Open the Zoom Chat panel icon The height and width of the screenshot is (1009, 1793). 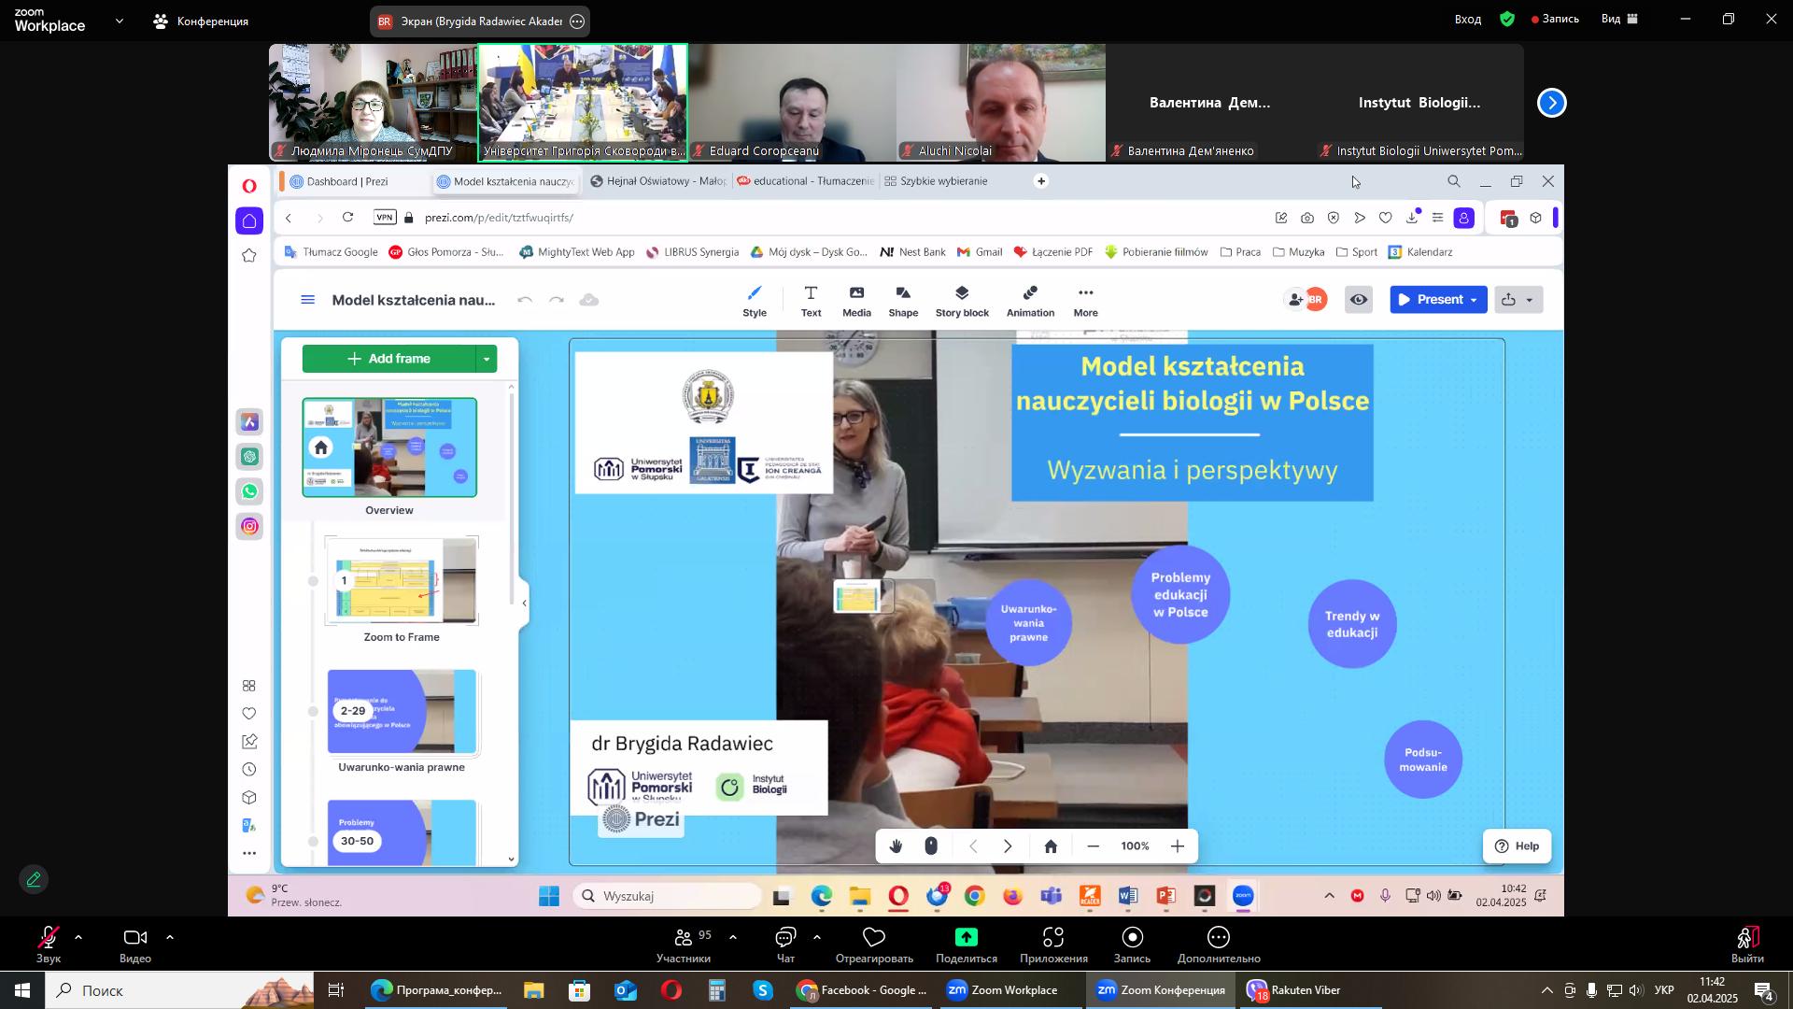point(785,938)
